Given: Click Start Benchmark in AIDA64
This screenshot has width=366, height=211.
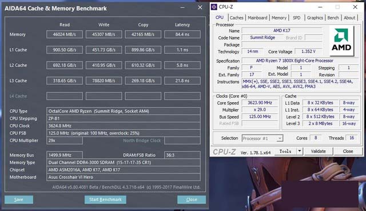Looking at the screenshot, I should 105,200.
